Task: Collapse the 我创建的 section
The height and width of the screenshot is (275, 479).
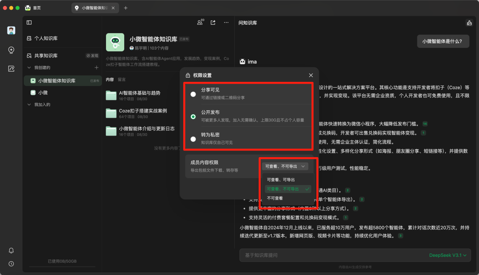Action: (29, 68)
